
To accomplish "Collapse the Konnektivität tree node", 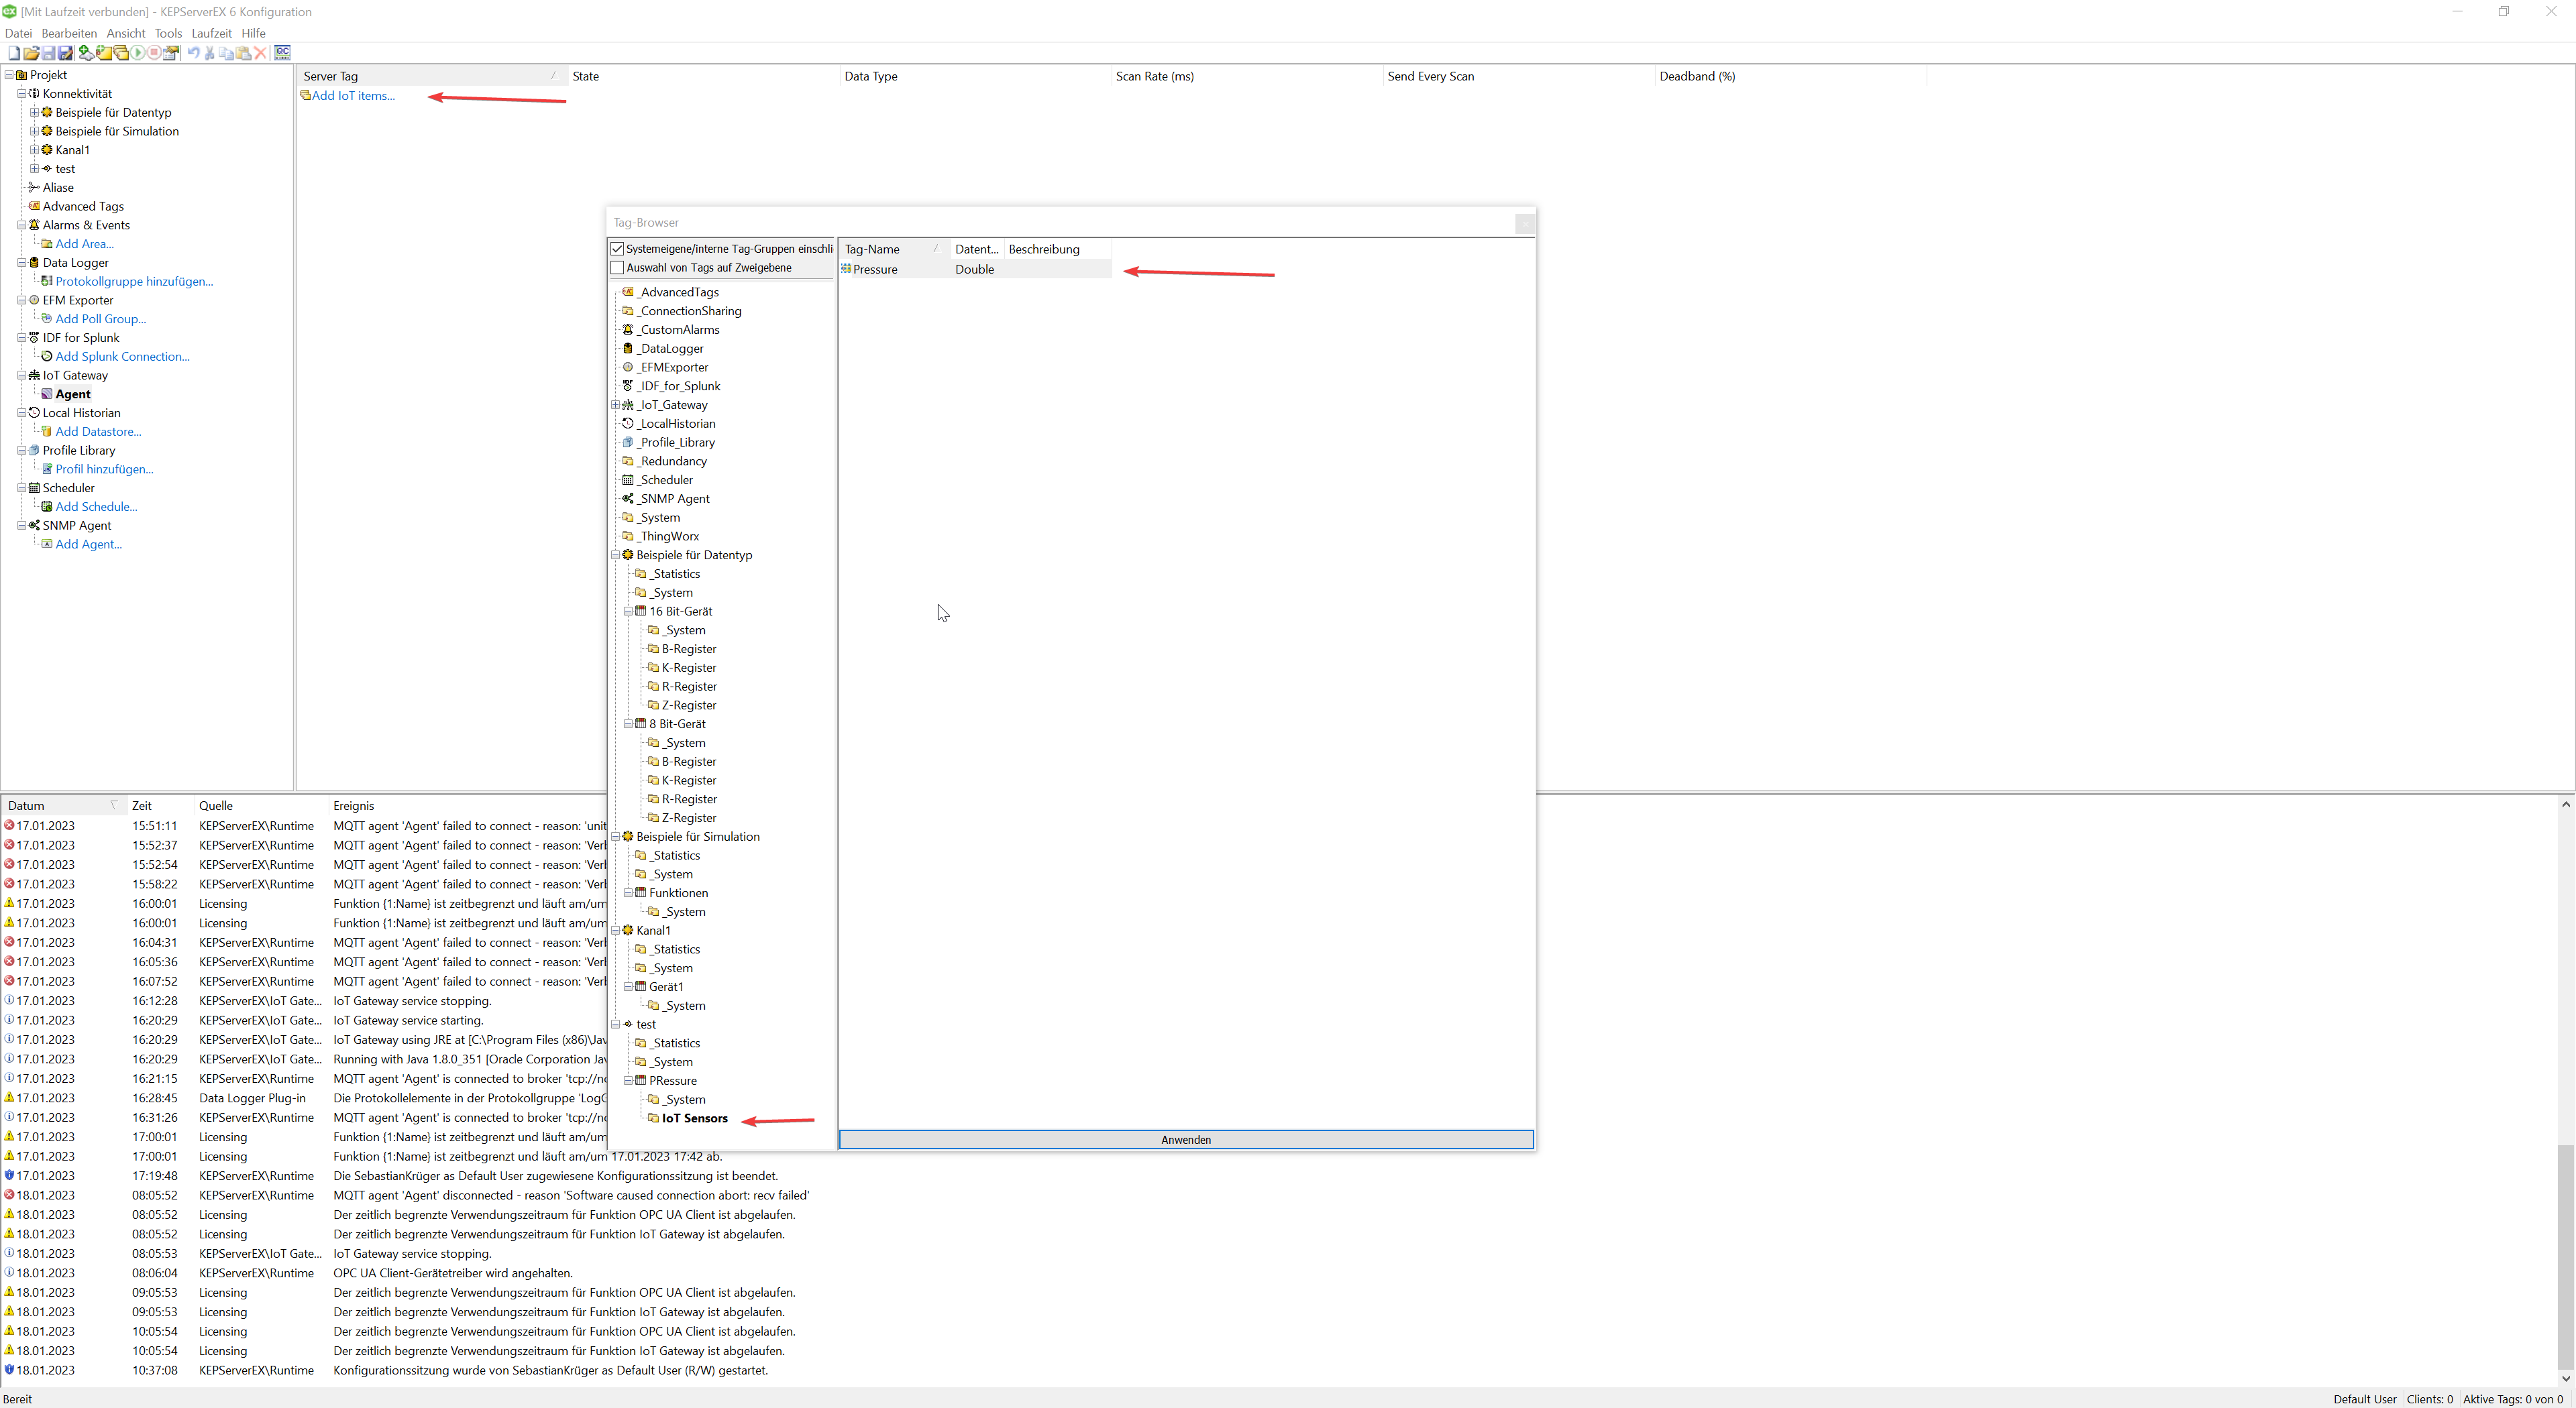I will click(x=21, y=94).
